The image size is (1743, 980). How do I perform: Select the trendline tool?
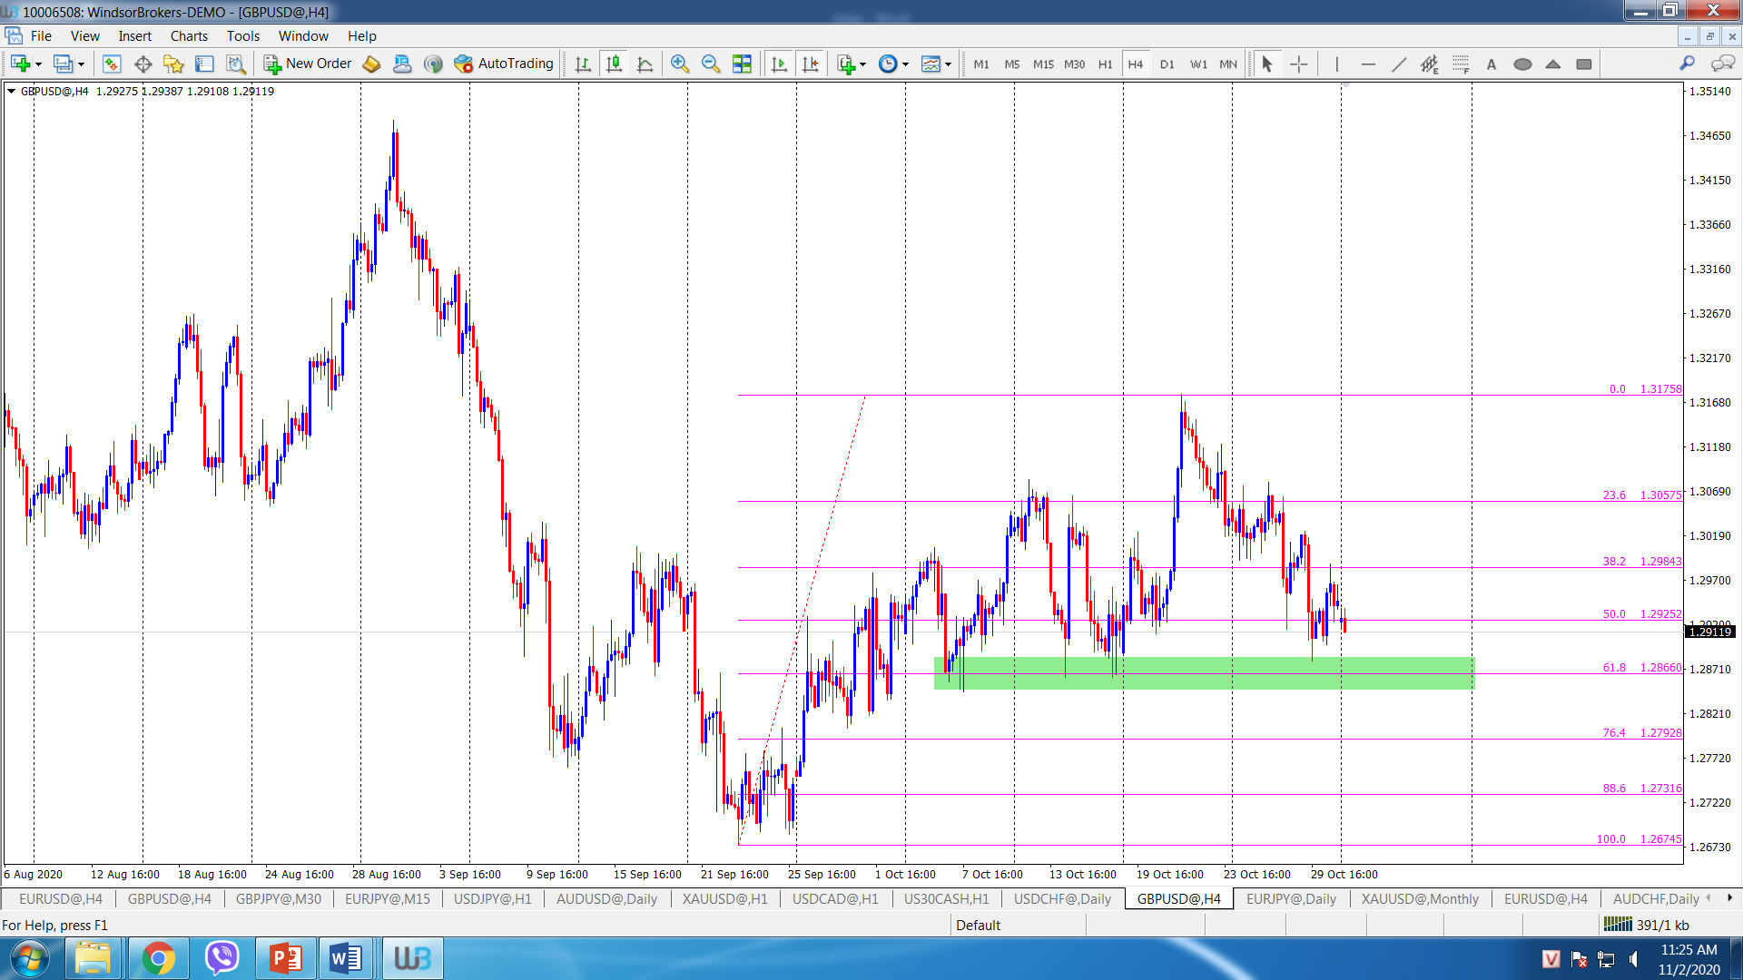pyautogui.click(x=1399, y=64)
